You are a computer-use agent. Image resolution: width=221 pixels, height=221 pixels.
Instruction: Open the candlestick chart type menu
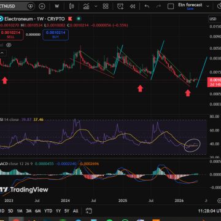(x=71, y=6)
